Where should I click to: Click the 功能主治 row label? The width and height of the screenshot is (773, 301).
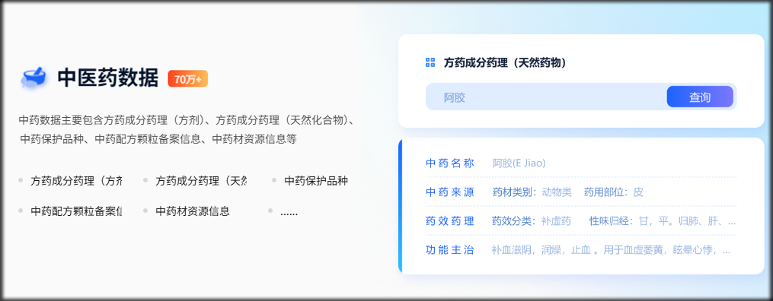tap(449, 250)
